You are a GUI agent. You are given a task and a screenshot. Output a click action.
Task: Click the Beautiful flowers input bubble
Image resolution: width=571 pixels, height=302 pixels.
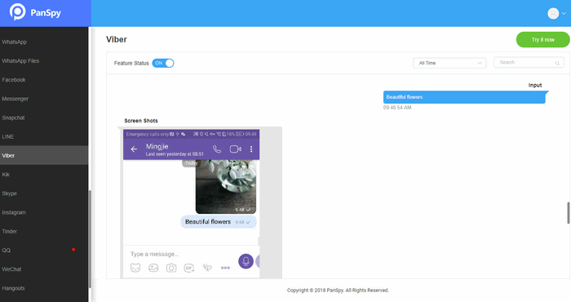(x=466, y=97)
